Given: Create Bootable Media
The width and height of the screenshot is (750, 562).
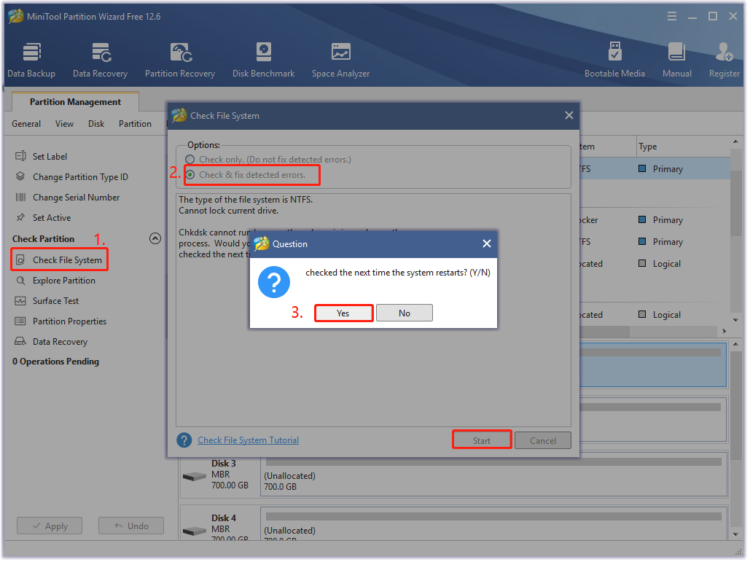Looking at the screenshot, I should pyautogui.click(x=615, y=61).
